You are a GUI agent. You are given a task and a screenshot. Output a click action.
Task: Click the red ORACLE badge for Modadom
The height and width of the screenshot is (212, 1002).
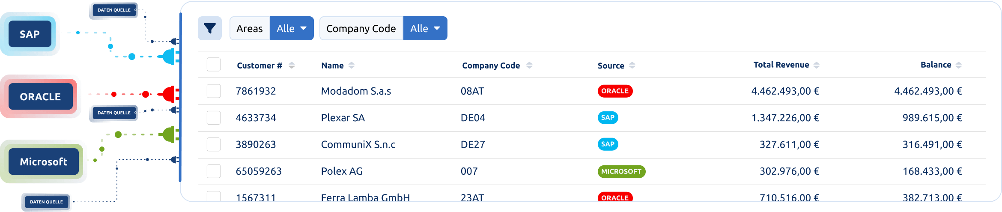point(615,91)
